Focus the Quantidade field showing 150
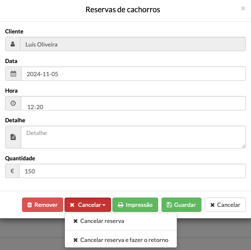 [x=132, y=171]
